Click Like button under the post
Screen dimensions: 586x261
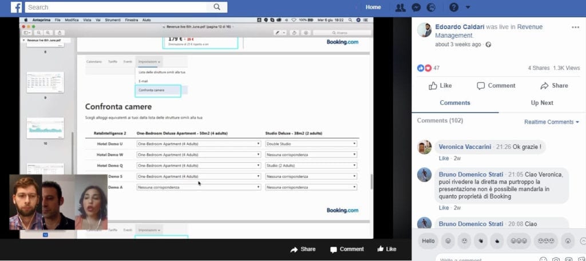[440, 86]
